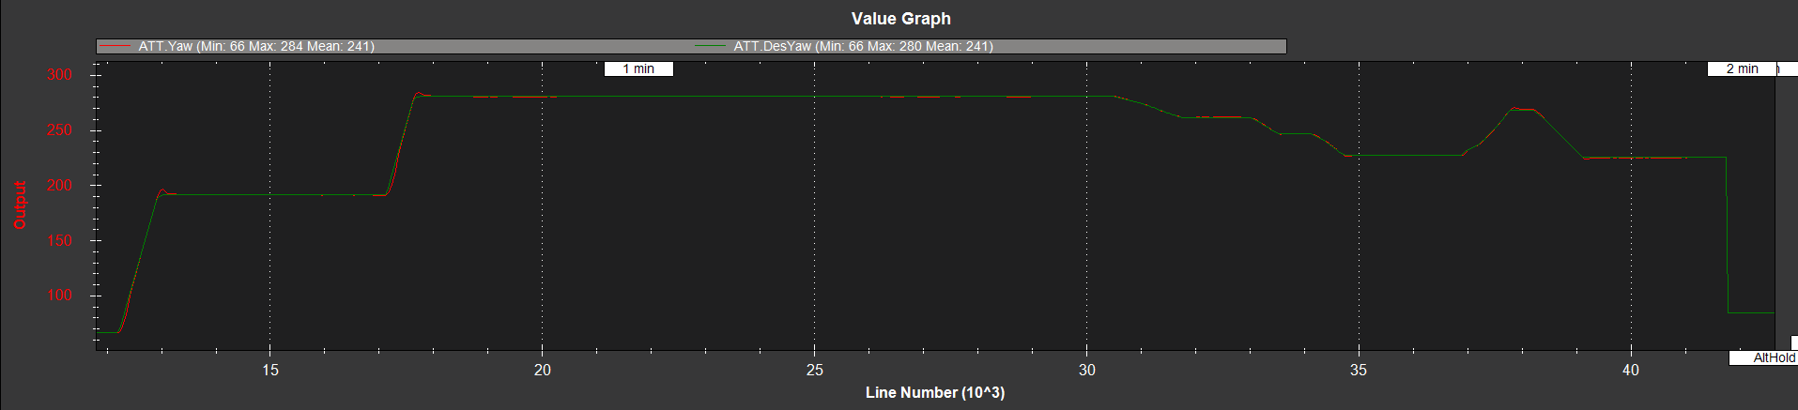Click the red ATT.Yaw line color sample

pos(115,46)
